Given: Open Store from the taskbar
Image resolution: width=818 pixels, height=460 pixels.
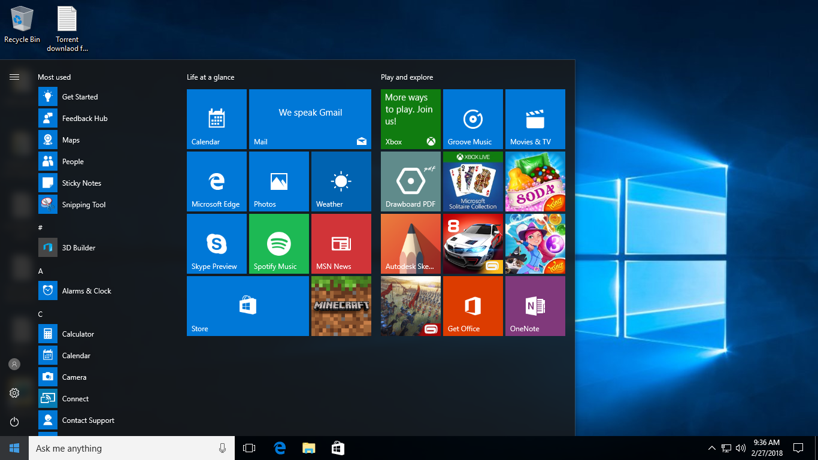Looking at the screenshot, I should point(338,448).
